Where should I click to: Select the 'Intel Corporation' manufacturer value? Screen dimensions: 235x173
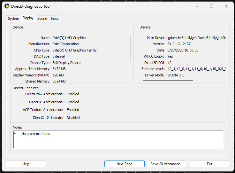coord(65,44)
